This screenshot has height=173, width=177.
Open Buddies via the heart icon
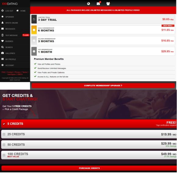coord(2,41)
